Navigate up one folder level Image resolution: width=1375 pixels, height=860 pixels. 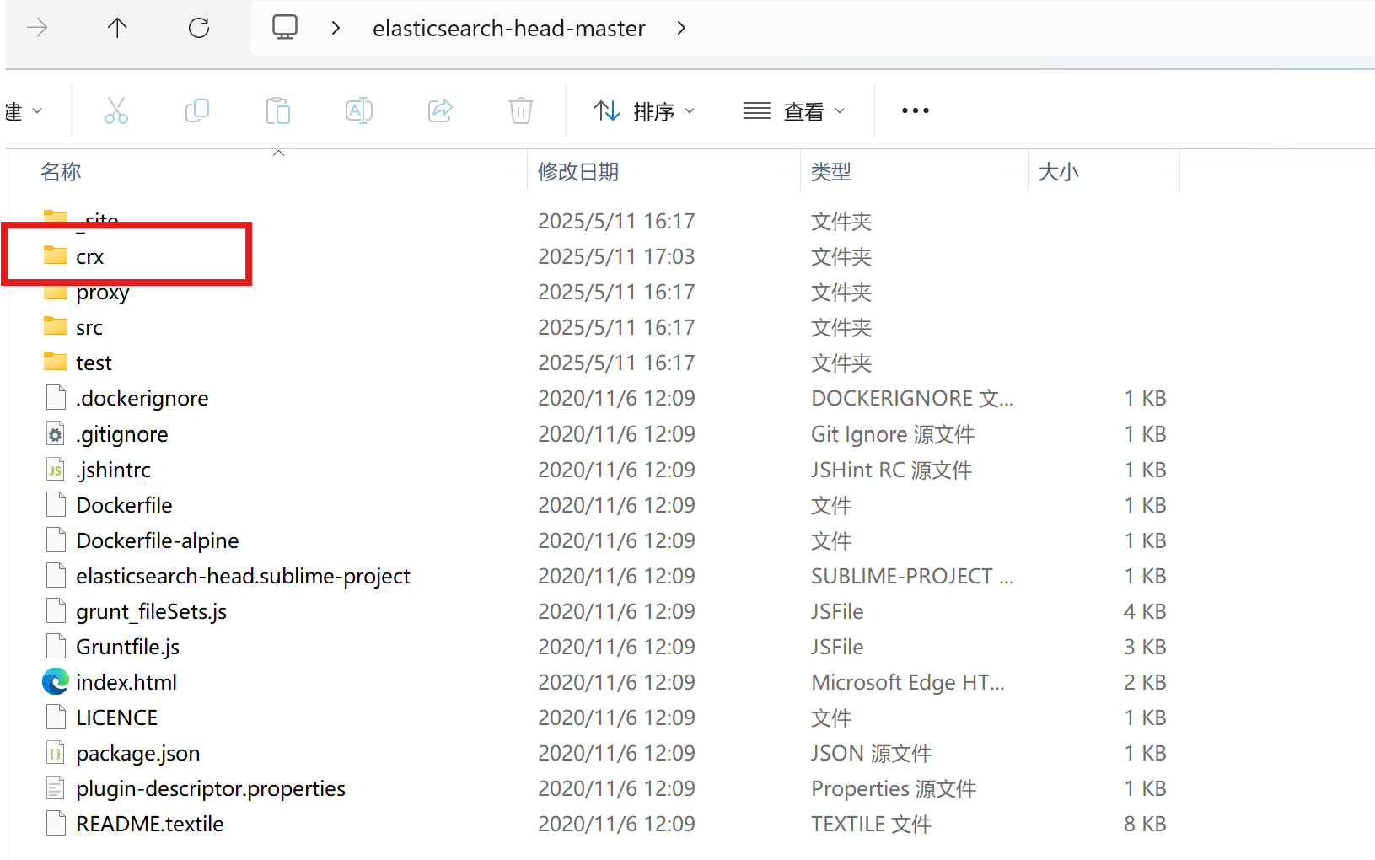pos(117,27)
